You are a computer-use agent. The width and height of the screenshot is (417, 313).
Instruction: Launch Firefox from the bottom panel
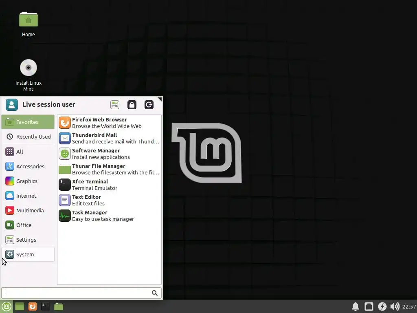33,306
